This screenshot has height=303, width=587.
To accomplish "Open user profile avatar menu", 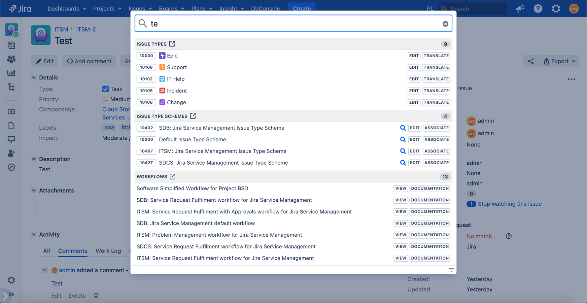I will [x=574, y=8].
